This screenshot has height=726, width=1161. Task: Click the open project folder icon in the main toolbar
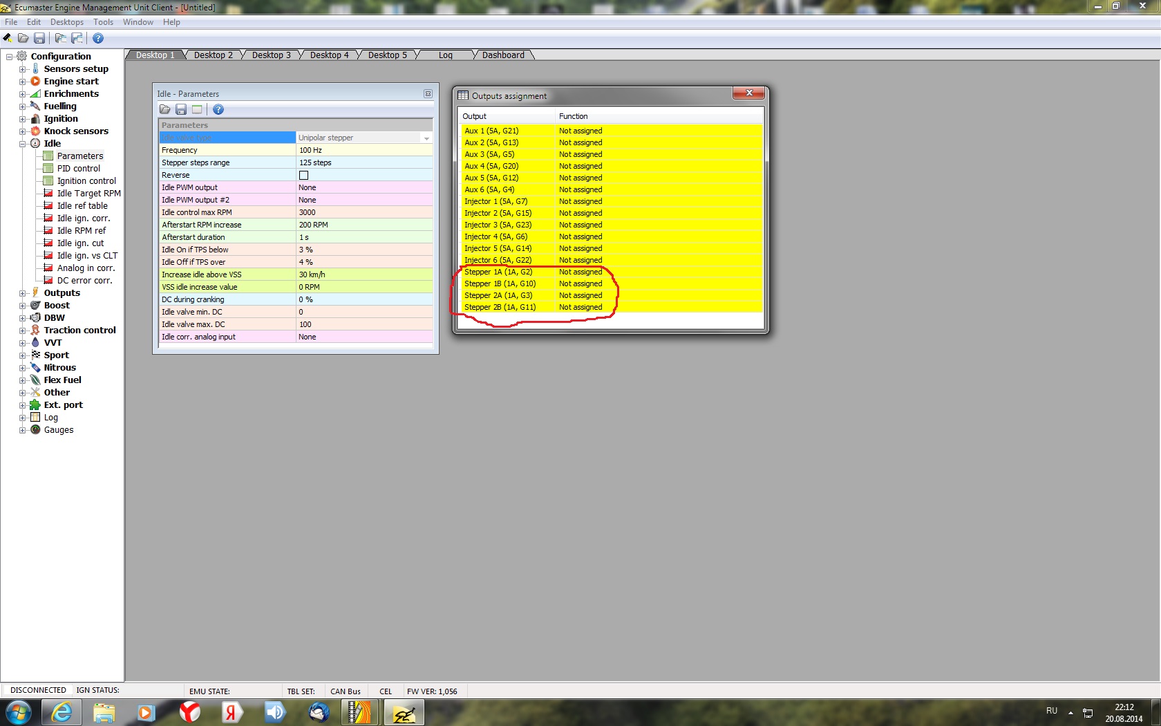tap(23, 38)
